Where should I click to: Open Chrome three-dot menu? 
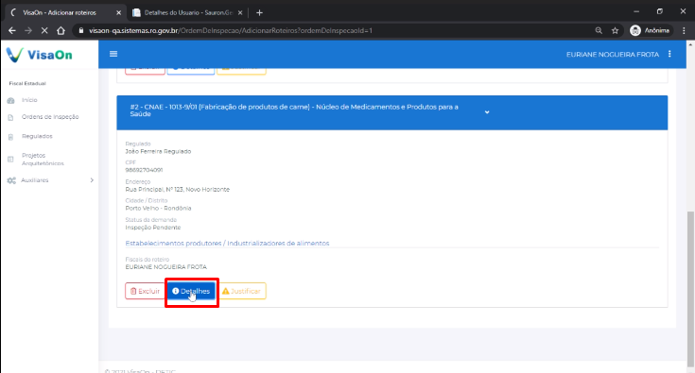(684, 30)
